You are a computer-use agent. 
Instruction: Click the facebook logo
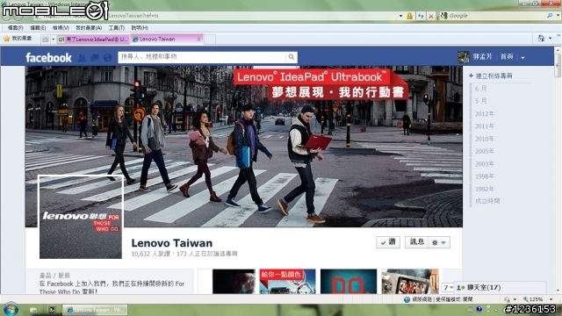pyautogui.click(x=49, y=57)
